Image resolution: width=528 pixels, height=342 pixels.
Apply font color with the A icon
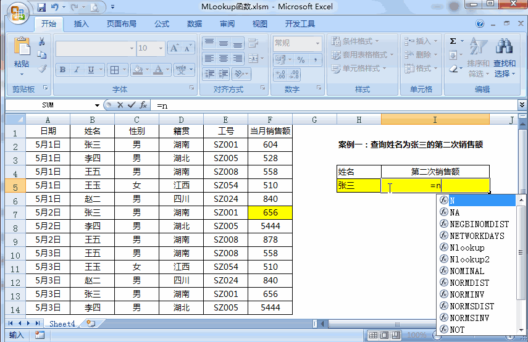(157, 70)
